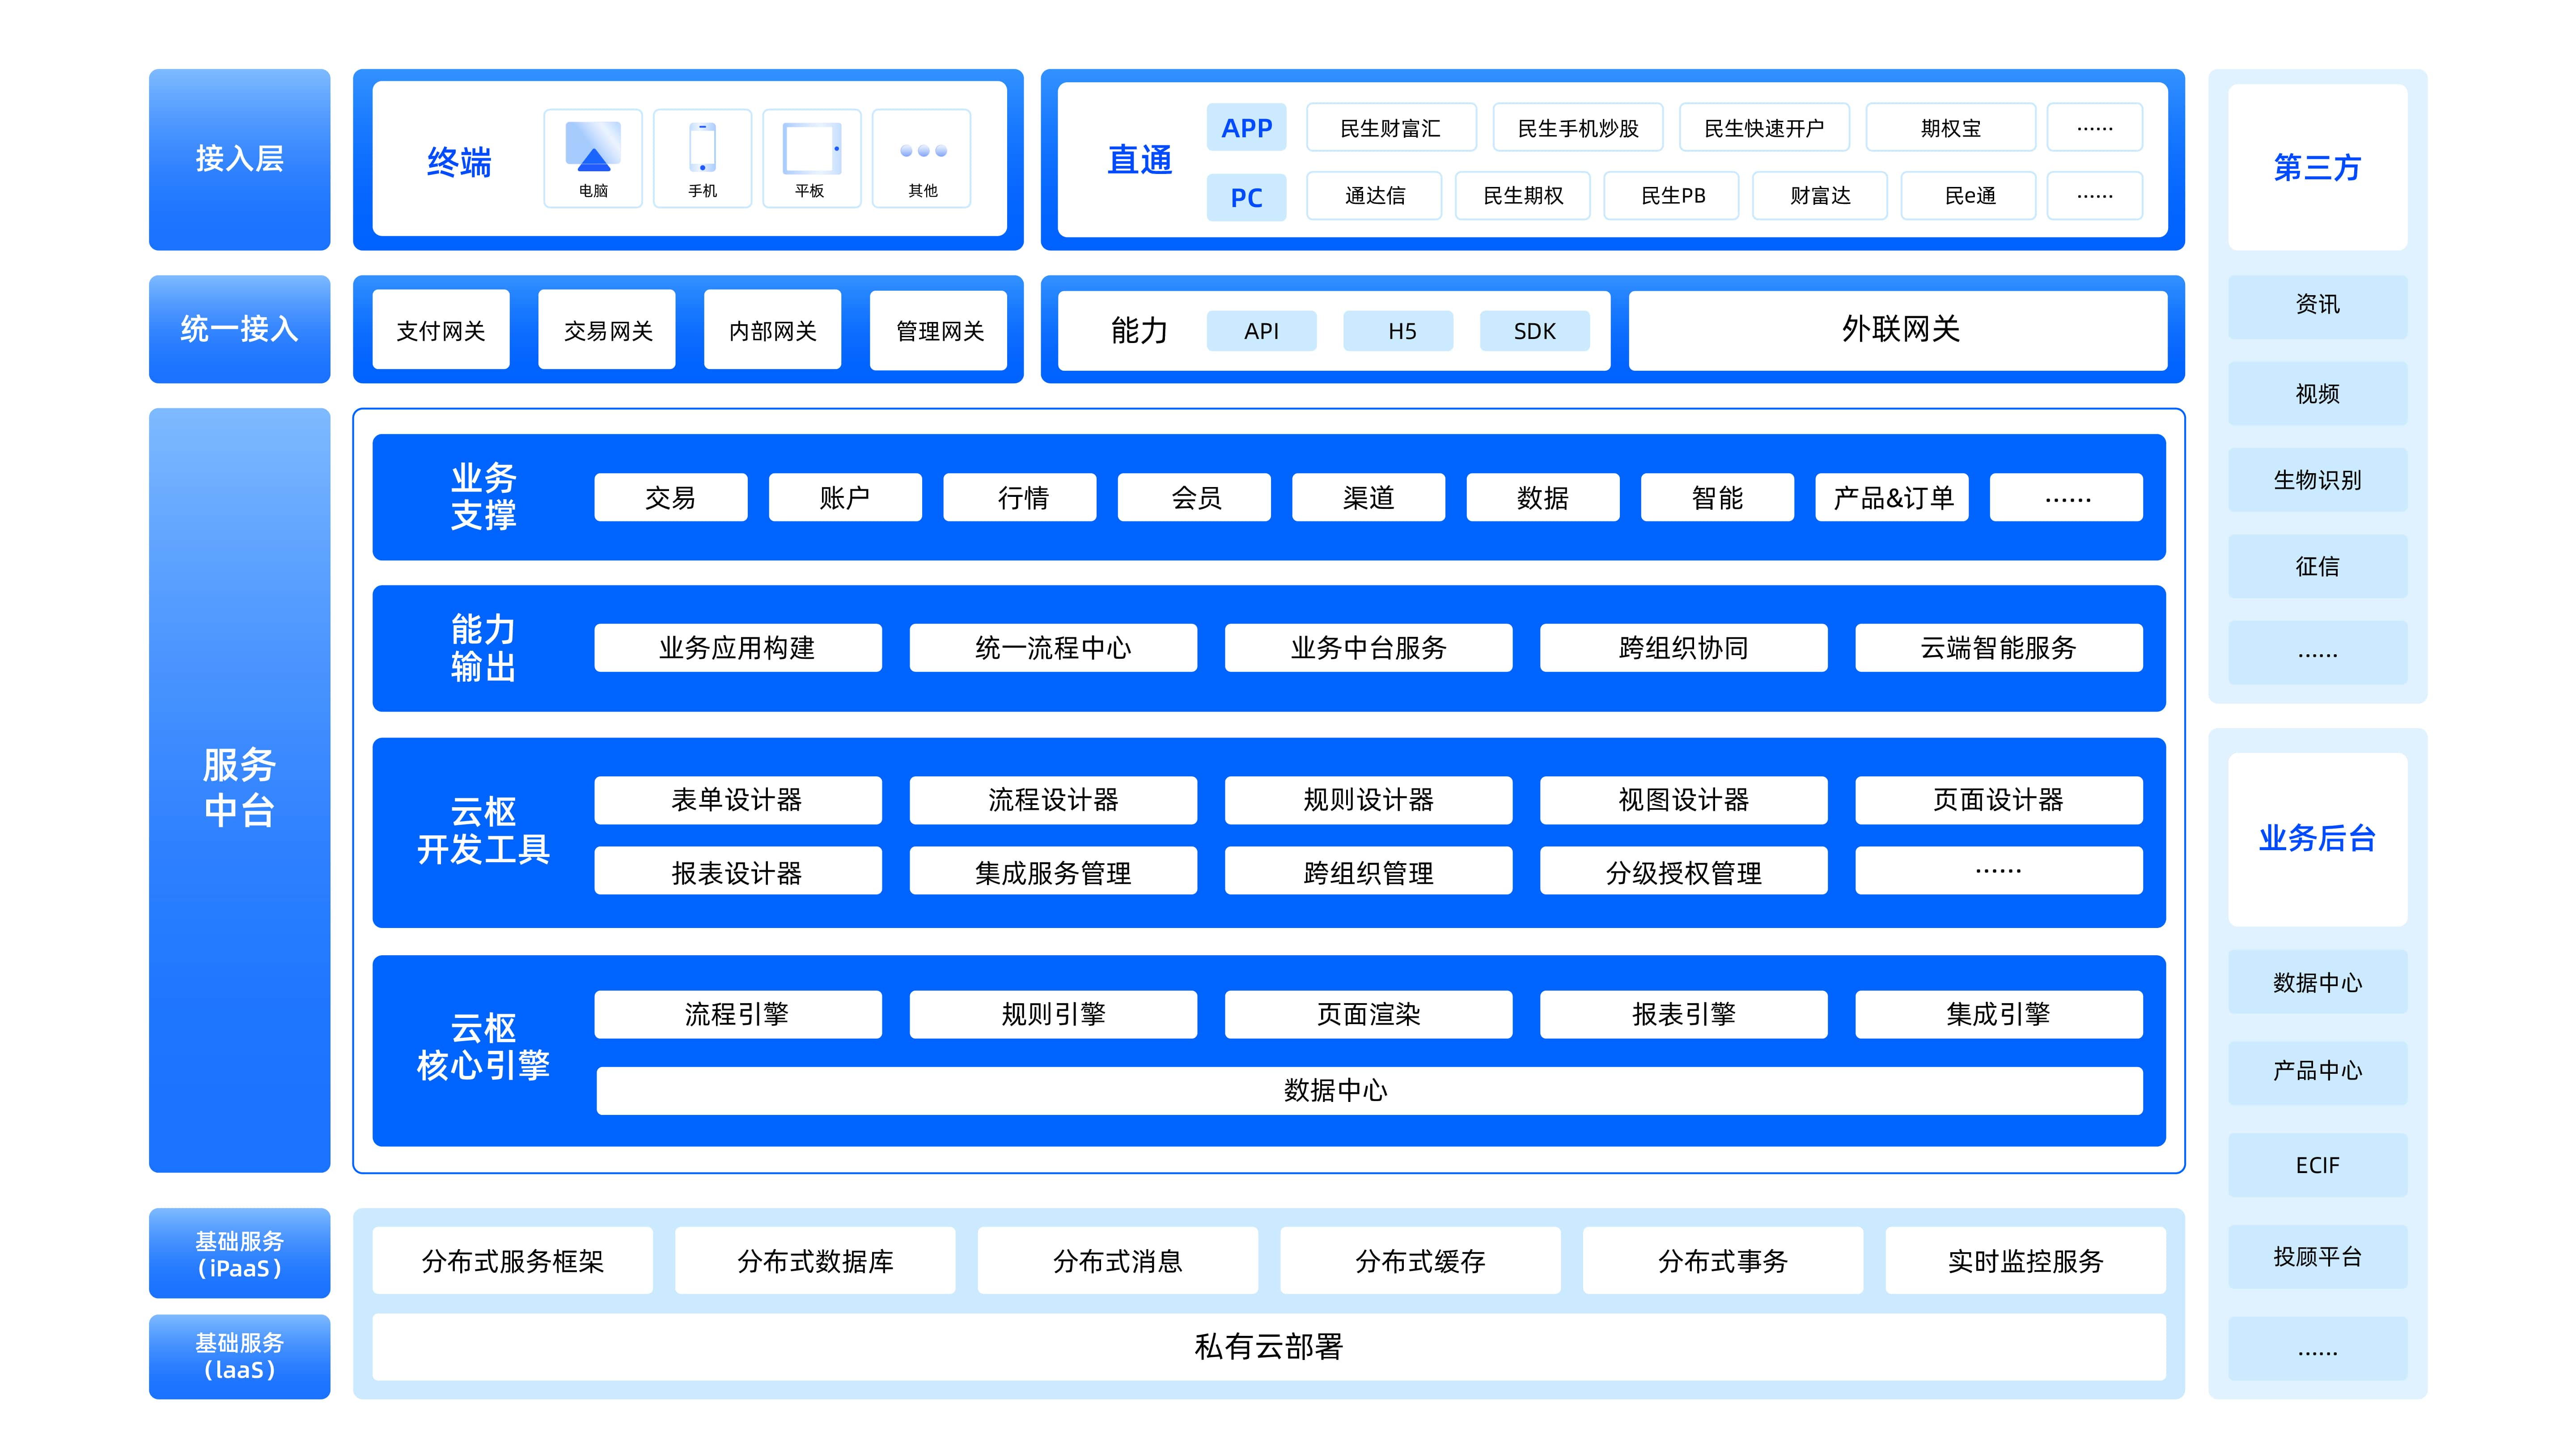The height and width of the screenshot is (1449, 2576).
Task: Click 集成引擎 engine box
Action: [x=1999, y=1015]
